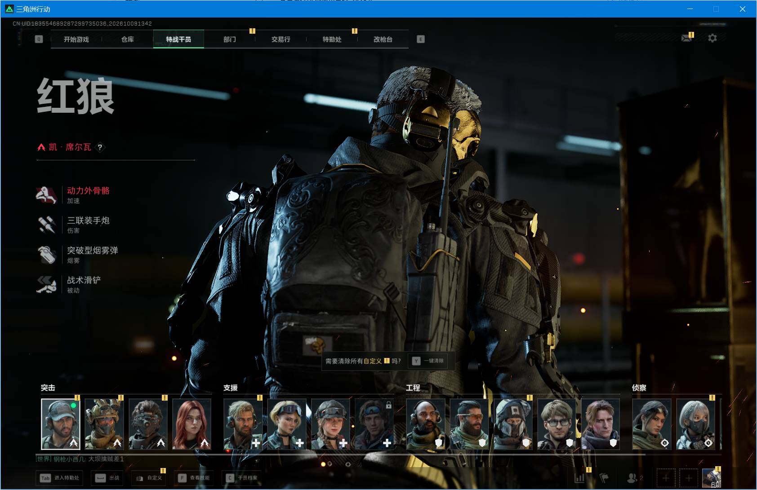Open the bar chart stats icon
757x490 pixels.
[x=580, y=478]
